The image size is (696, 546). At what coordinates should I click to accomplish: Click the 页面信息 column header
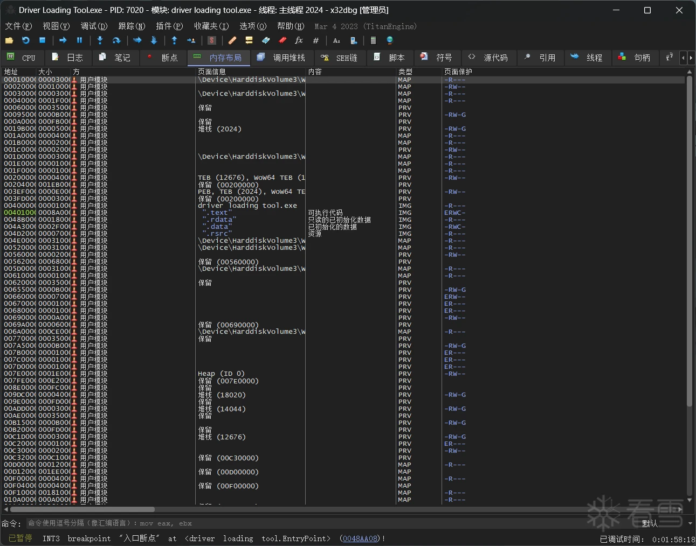(x=250, y=72)
